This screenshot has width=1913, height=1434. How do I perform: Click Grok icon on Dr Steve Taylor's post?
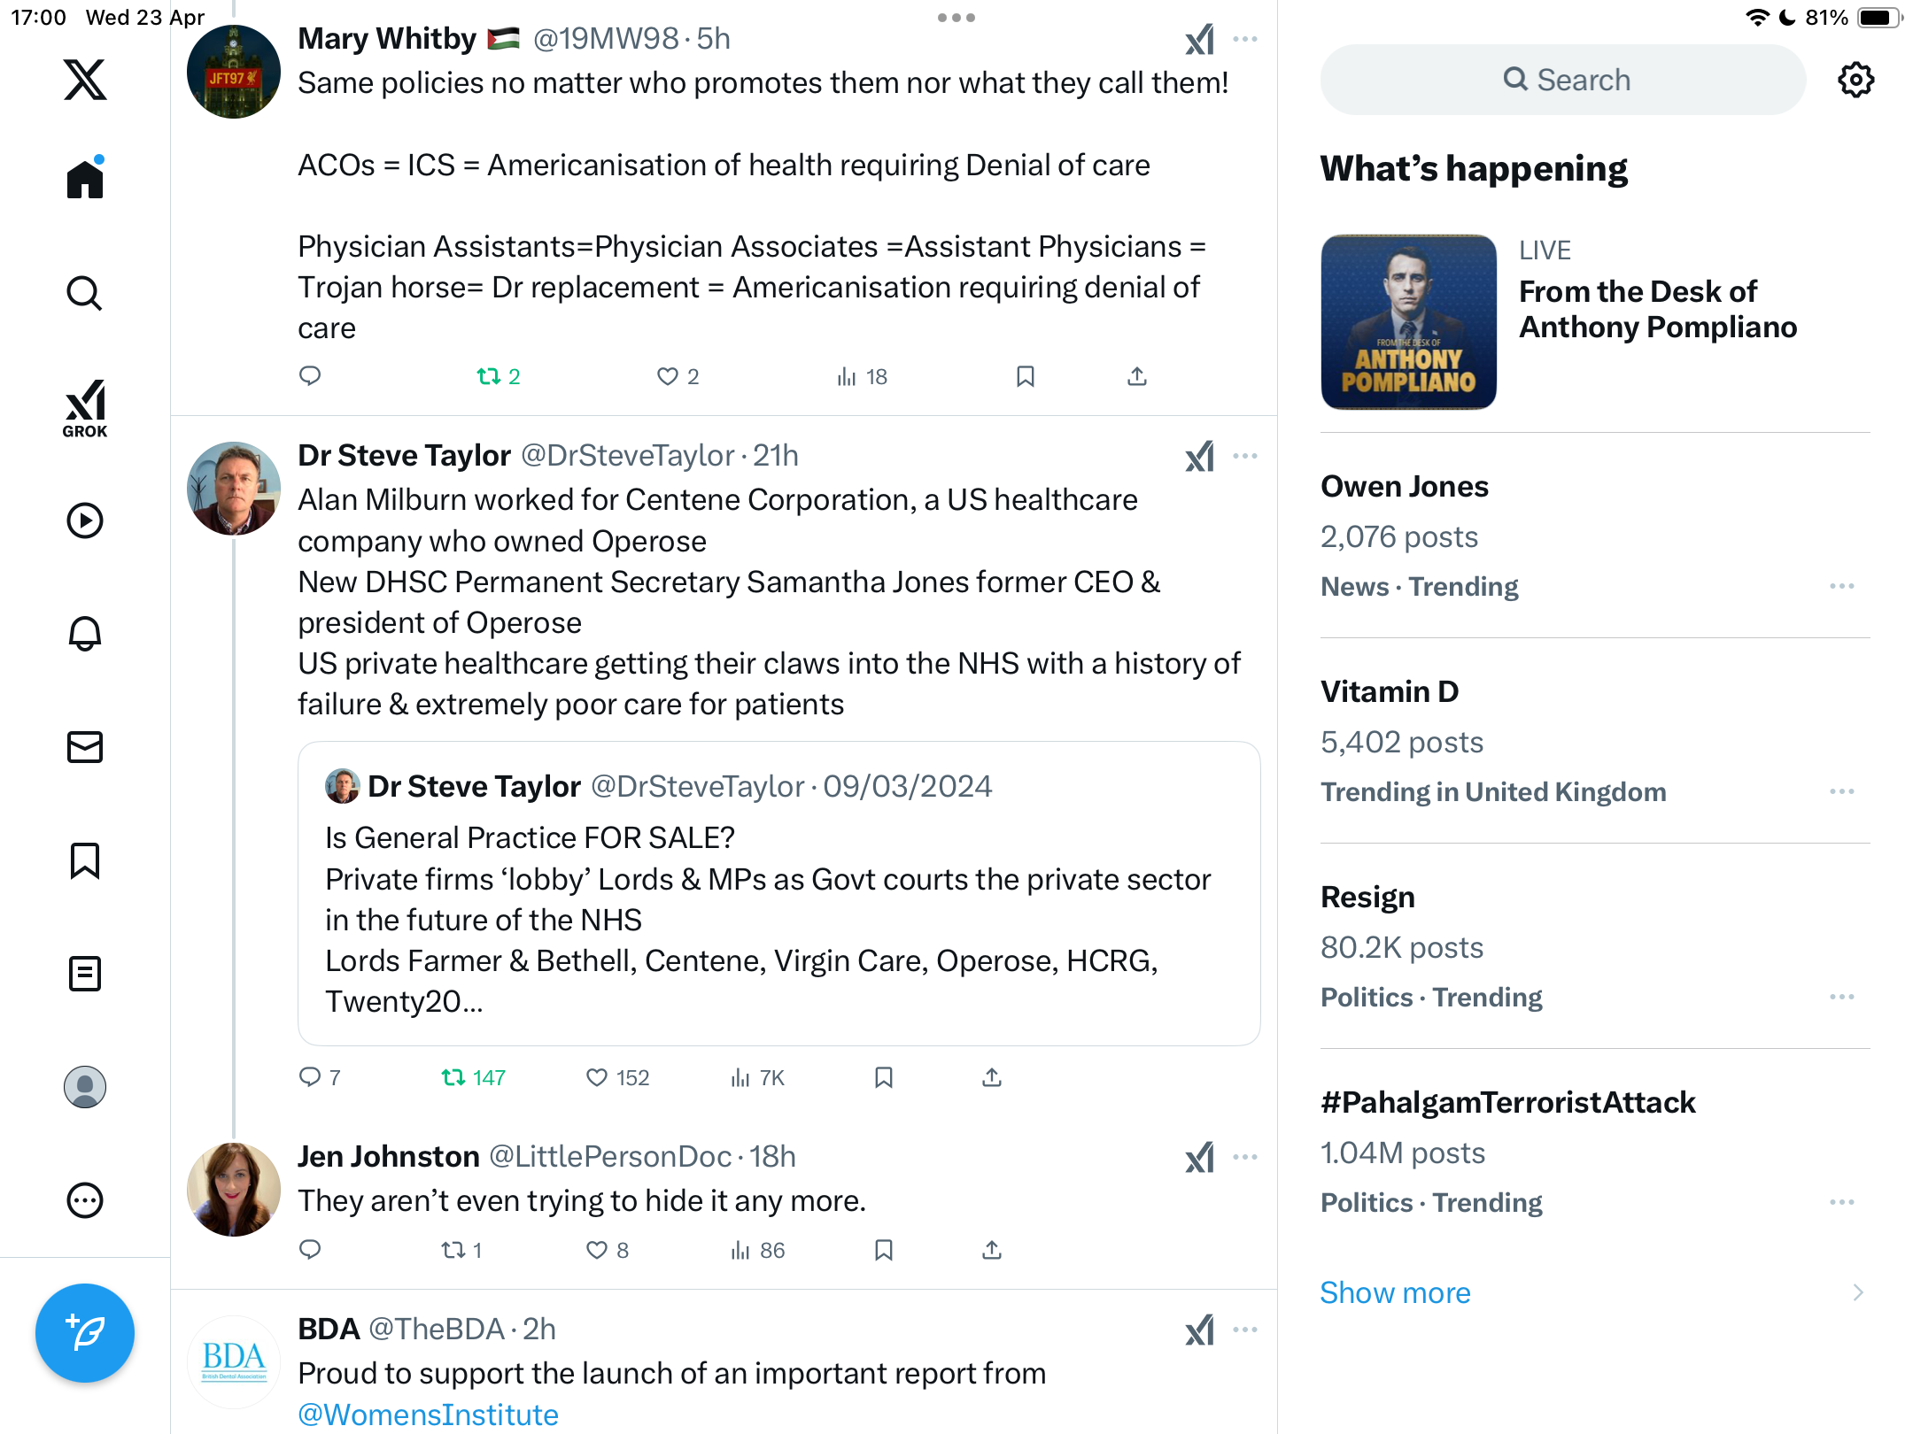pyautogui.click(x=1200, y=457)
